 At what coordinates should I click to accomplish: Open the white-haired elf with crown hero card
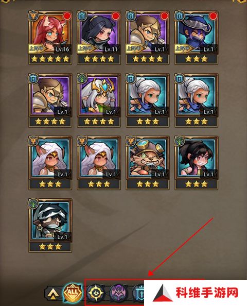coord(99,100)
